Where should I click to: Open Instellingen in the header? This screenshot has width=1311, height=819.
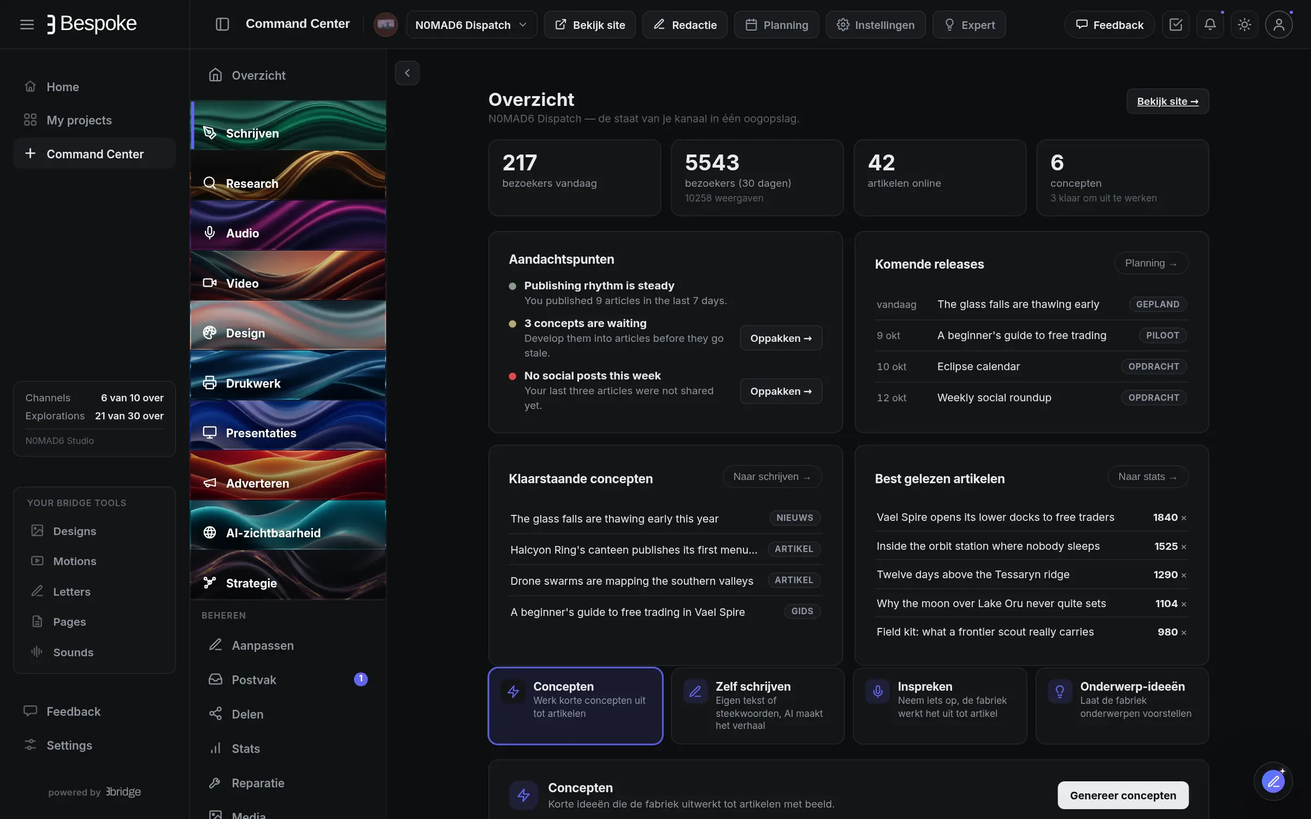pos(875,25)
